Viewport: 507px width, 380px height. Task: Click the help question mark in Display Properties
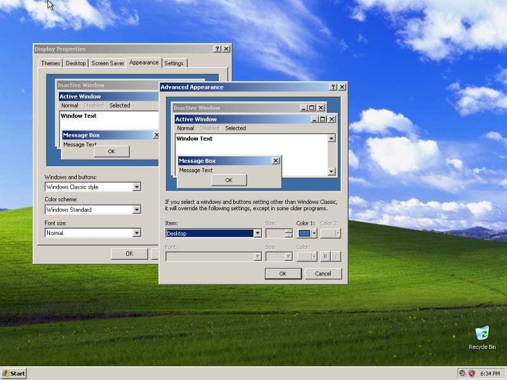217,49
